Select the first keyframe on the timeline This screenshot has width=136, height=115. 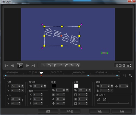tap(6, 75)
